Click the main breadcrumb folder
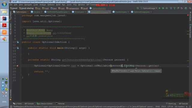 click(x=45, y=8)
